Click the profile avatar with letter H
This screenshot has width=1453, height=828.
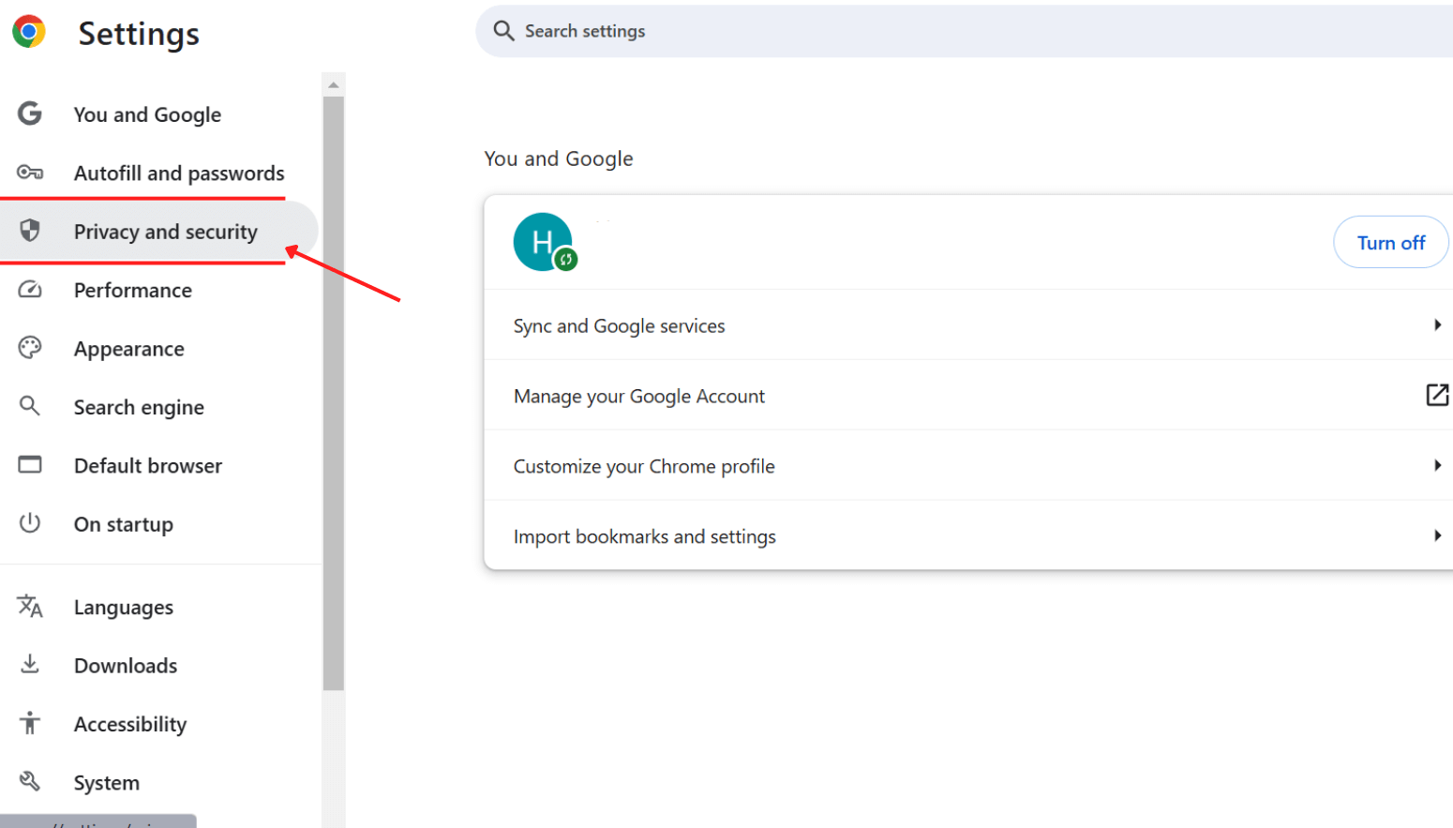click(544, 241)
